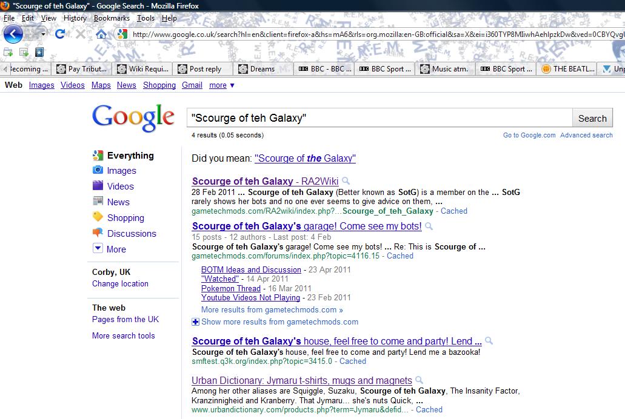This screenshot has width=625, height=419.
Task: Open the Help menu
Action: 169,18
